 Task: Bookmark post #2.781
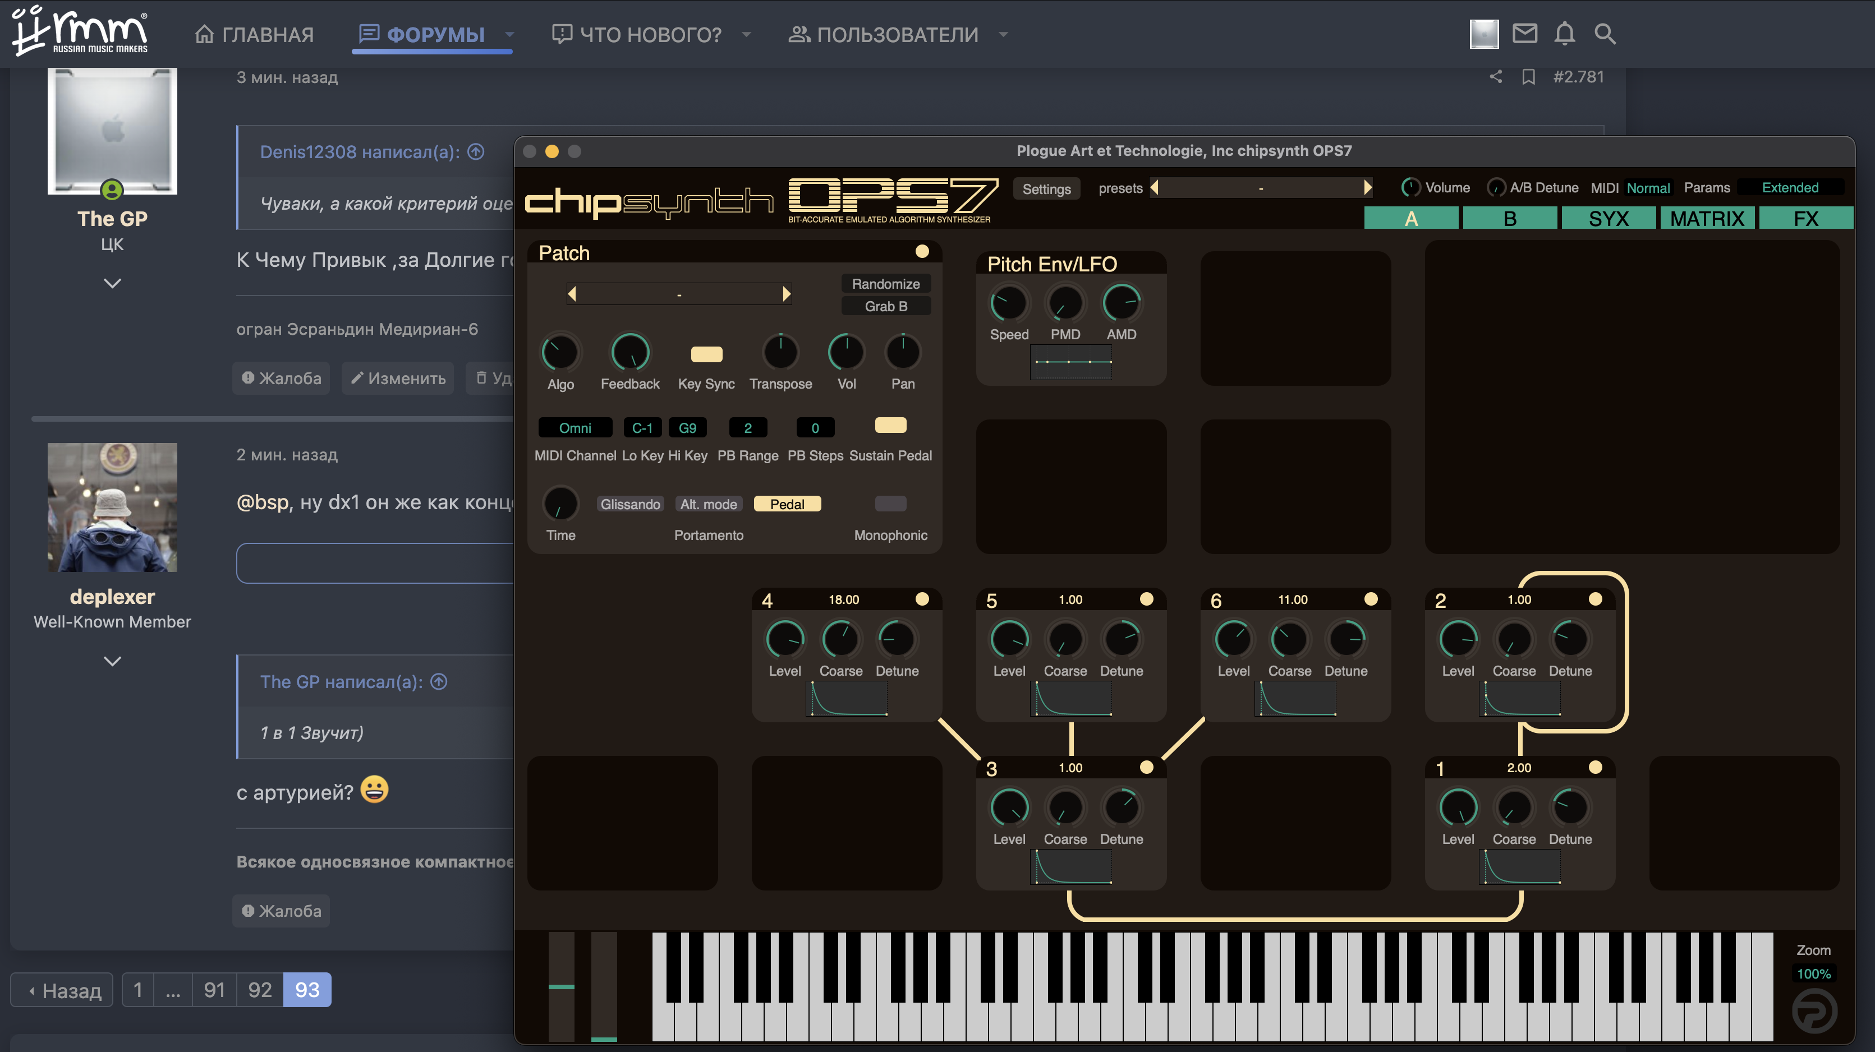coord(1528,77)
